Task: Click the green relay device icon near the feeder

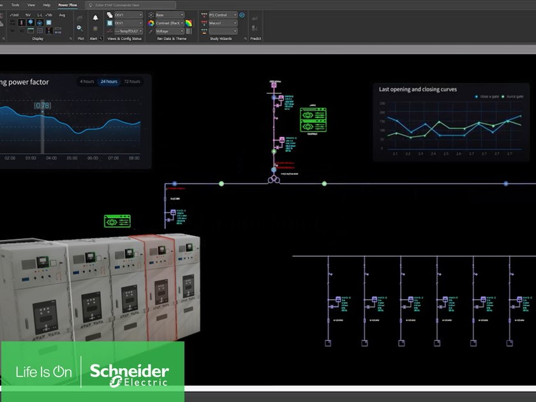Action: (x=117, y=221)
